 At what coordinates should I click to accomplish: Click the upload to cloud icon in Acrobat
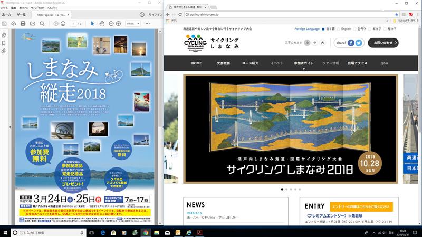14,24
